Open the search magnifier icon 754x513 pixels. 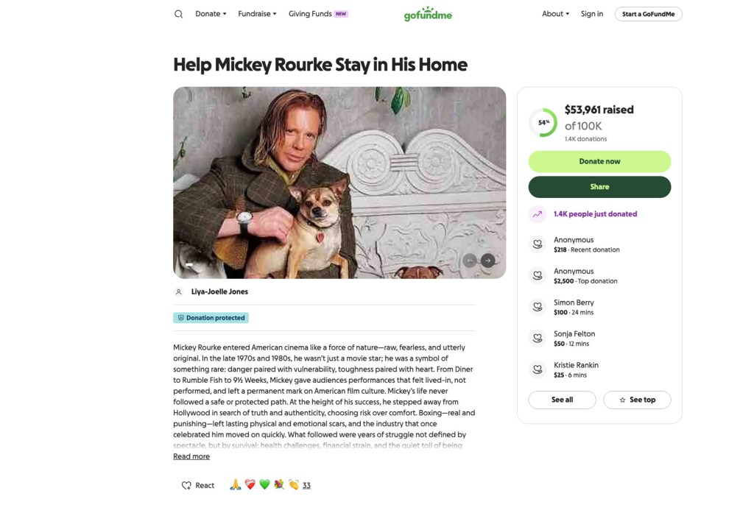(177, 13)
